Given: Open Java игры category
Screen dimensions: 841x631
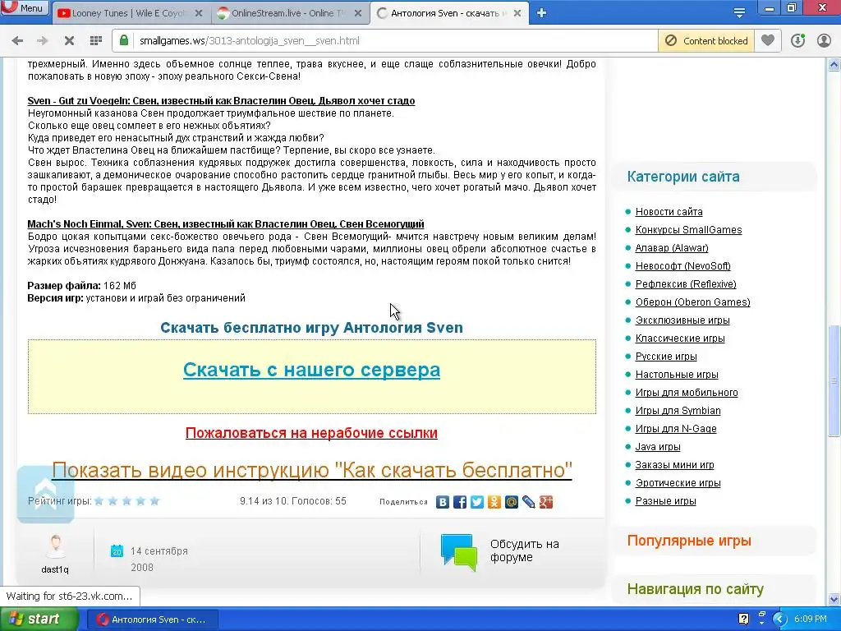Looking at the screenshot, I should (x=658, y=447).
